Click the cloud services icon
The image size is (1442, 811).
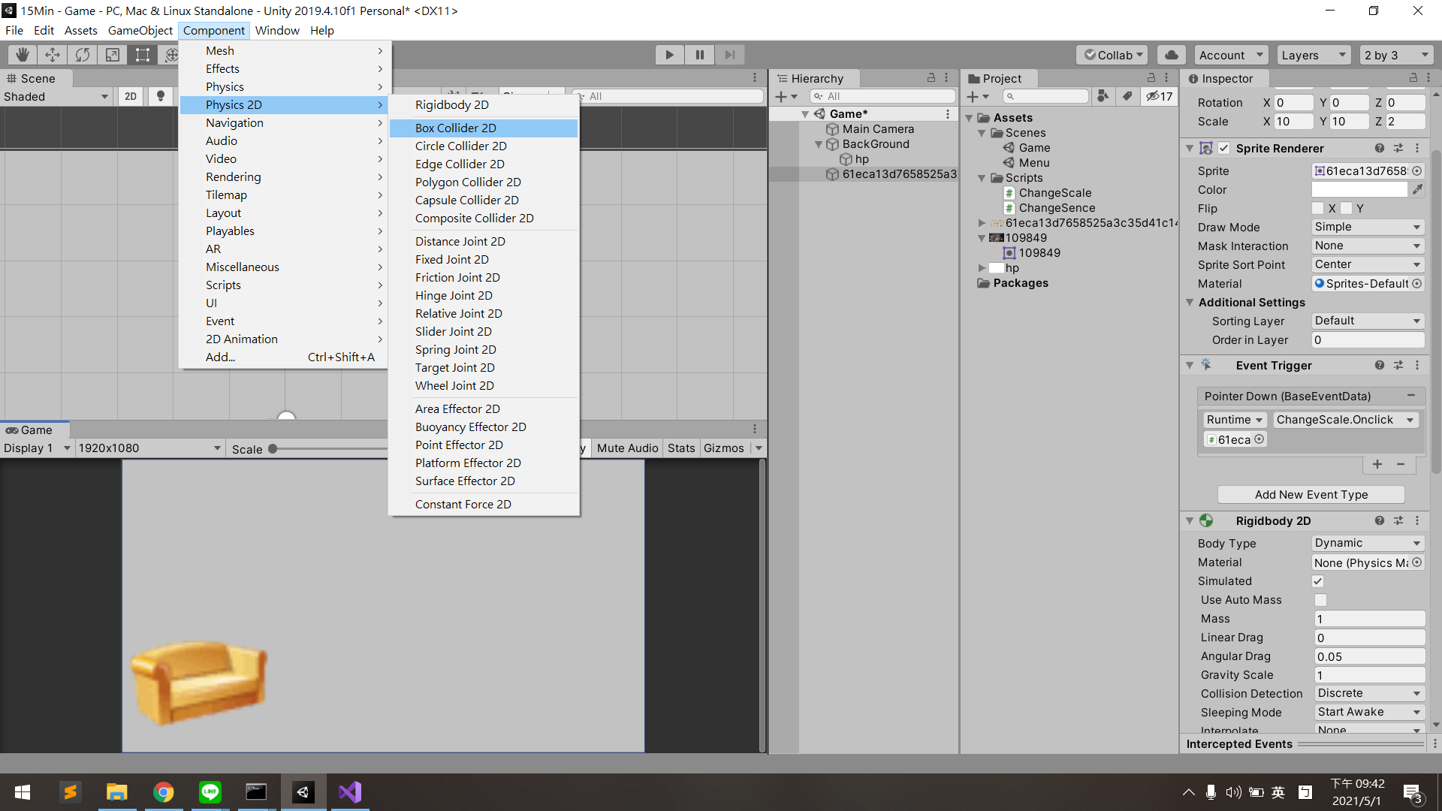click(1171, 55)
